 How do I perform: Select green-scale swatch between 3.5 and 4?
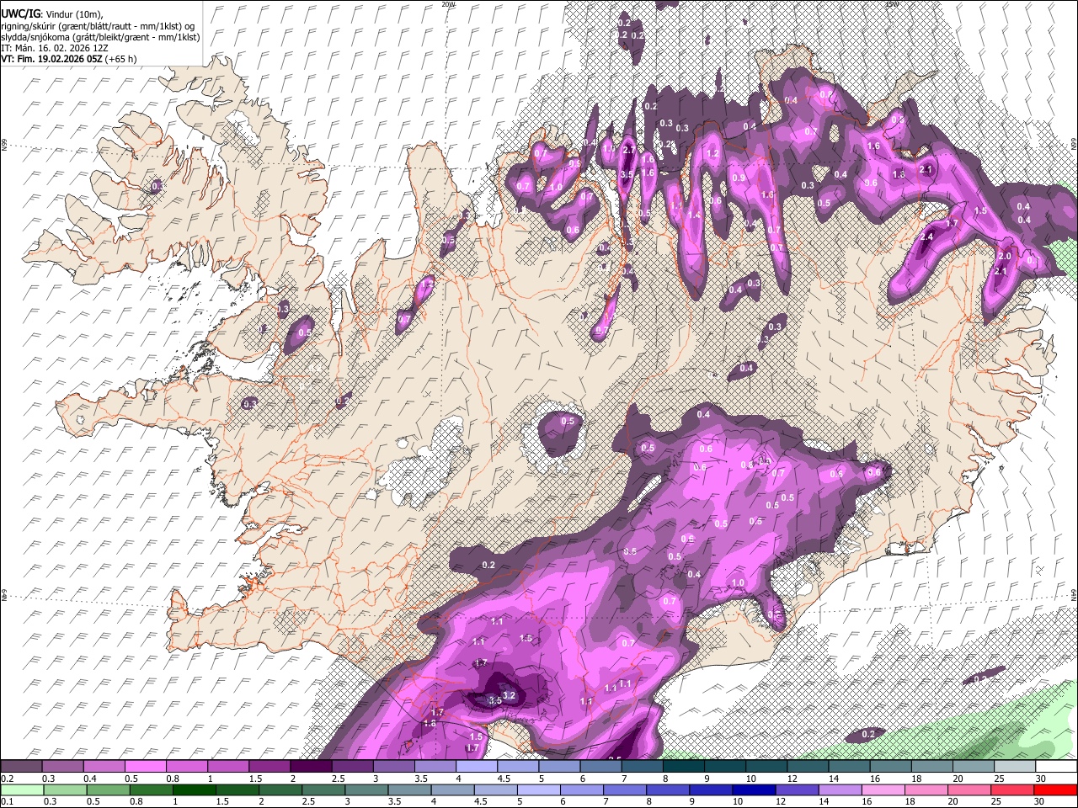tap(410, 789)
